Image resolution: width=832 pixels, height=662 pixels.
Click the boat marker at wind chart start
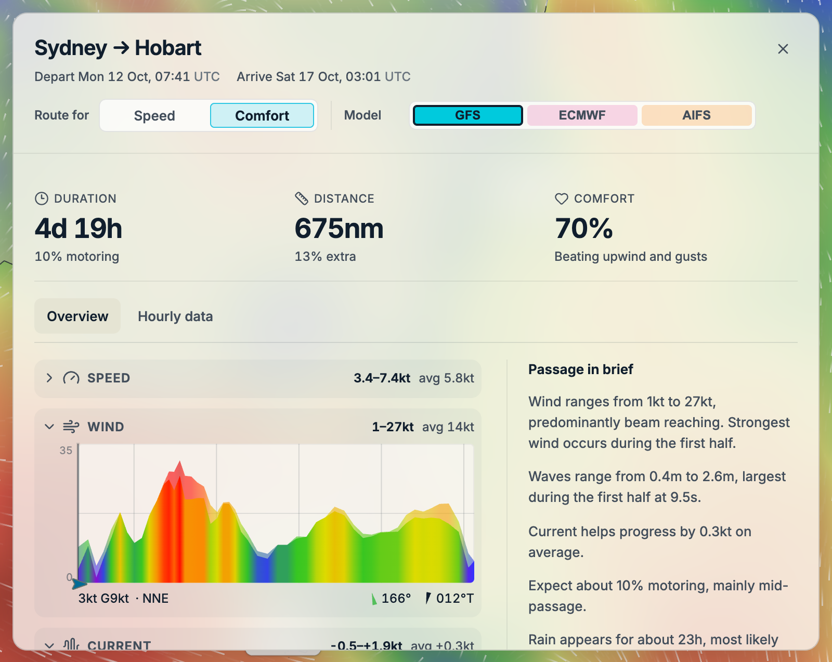pos(79,584)
